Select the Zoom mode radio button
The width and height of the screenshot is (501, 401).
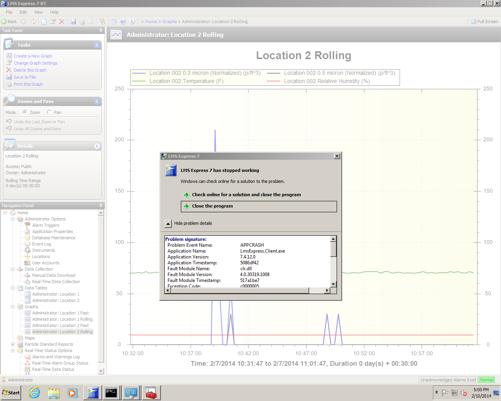[25, 112]
